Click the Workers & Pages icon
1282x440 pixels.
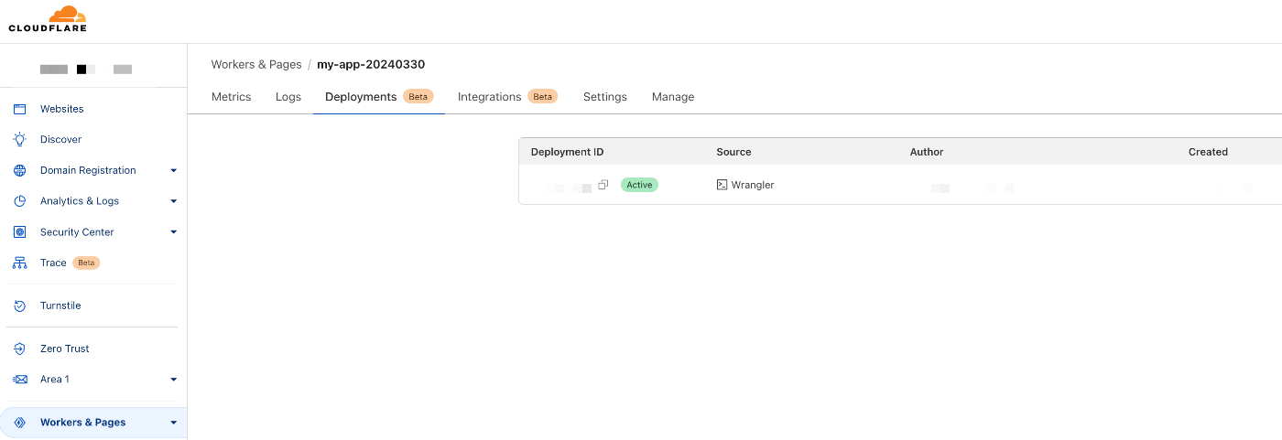pyautogui.click(x=19, y=423)
